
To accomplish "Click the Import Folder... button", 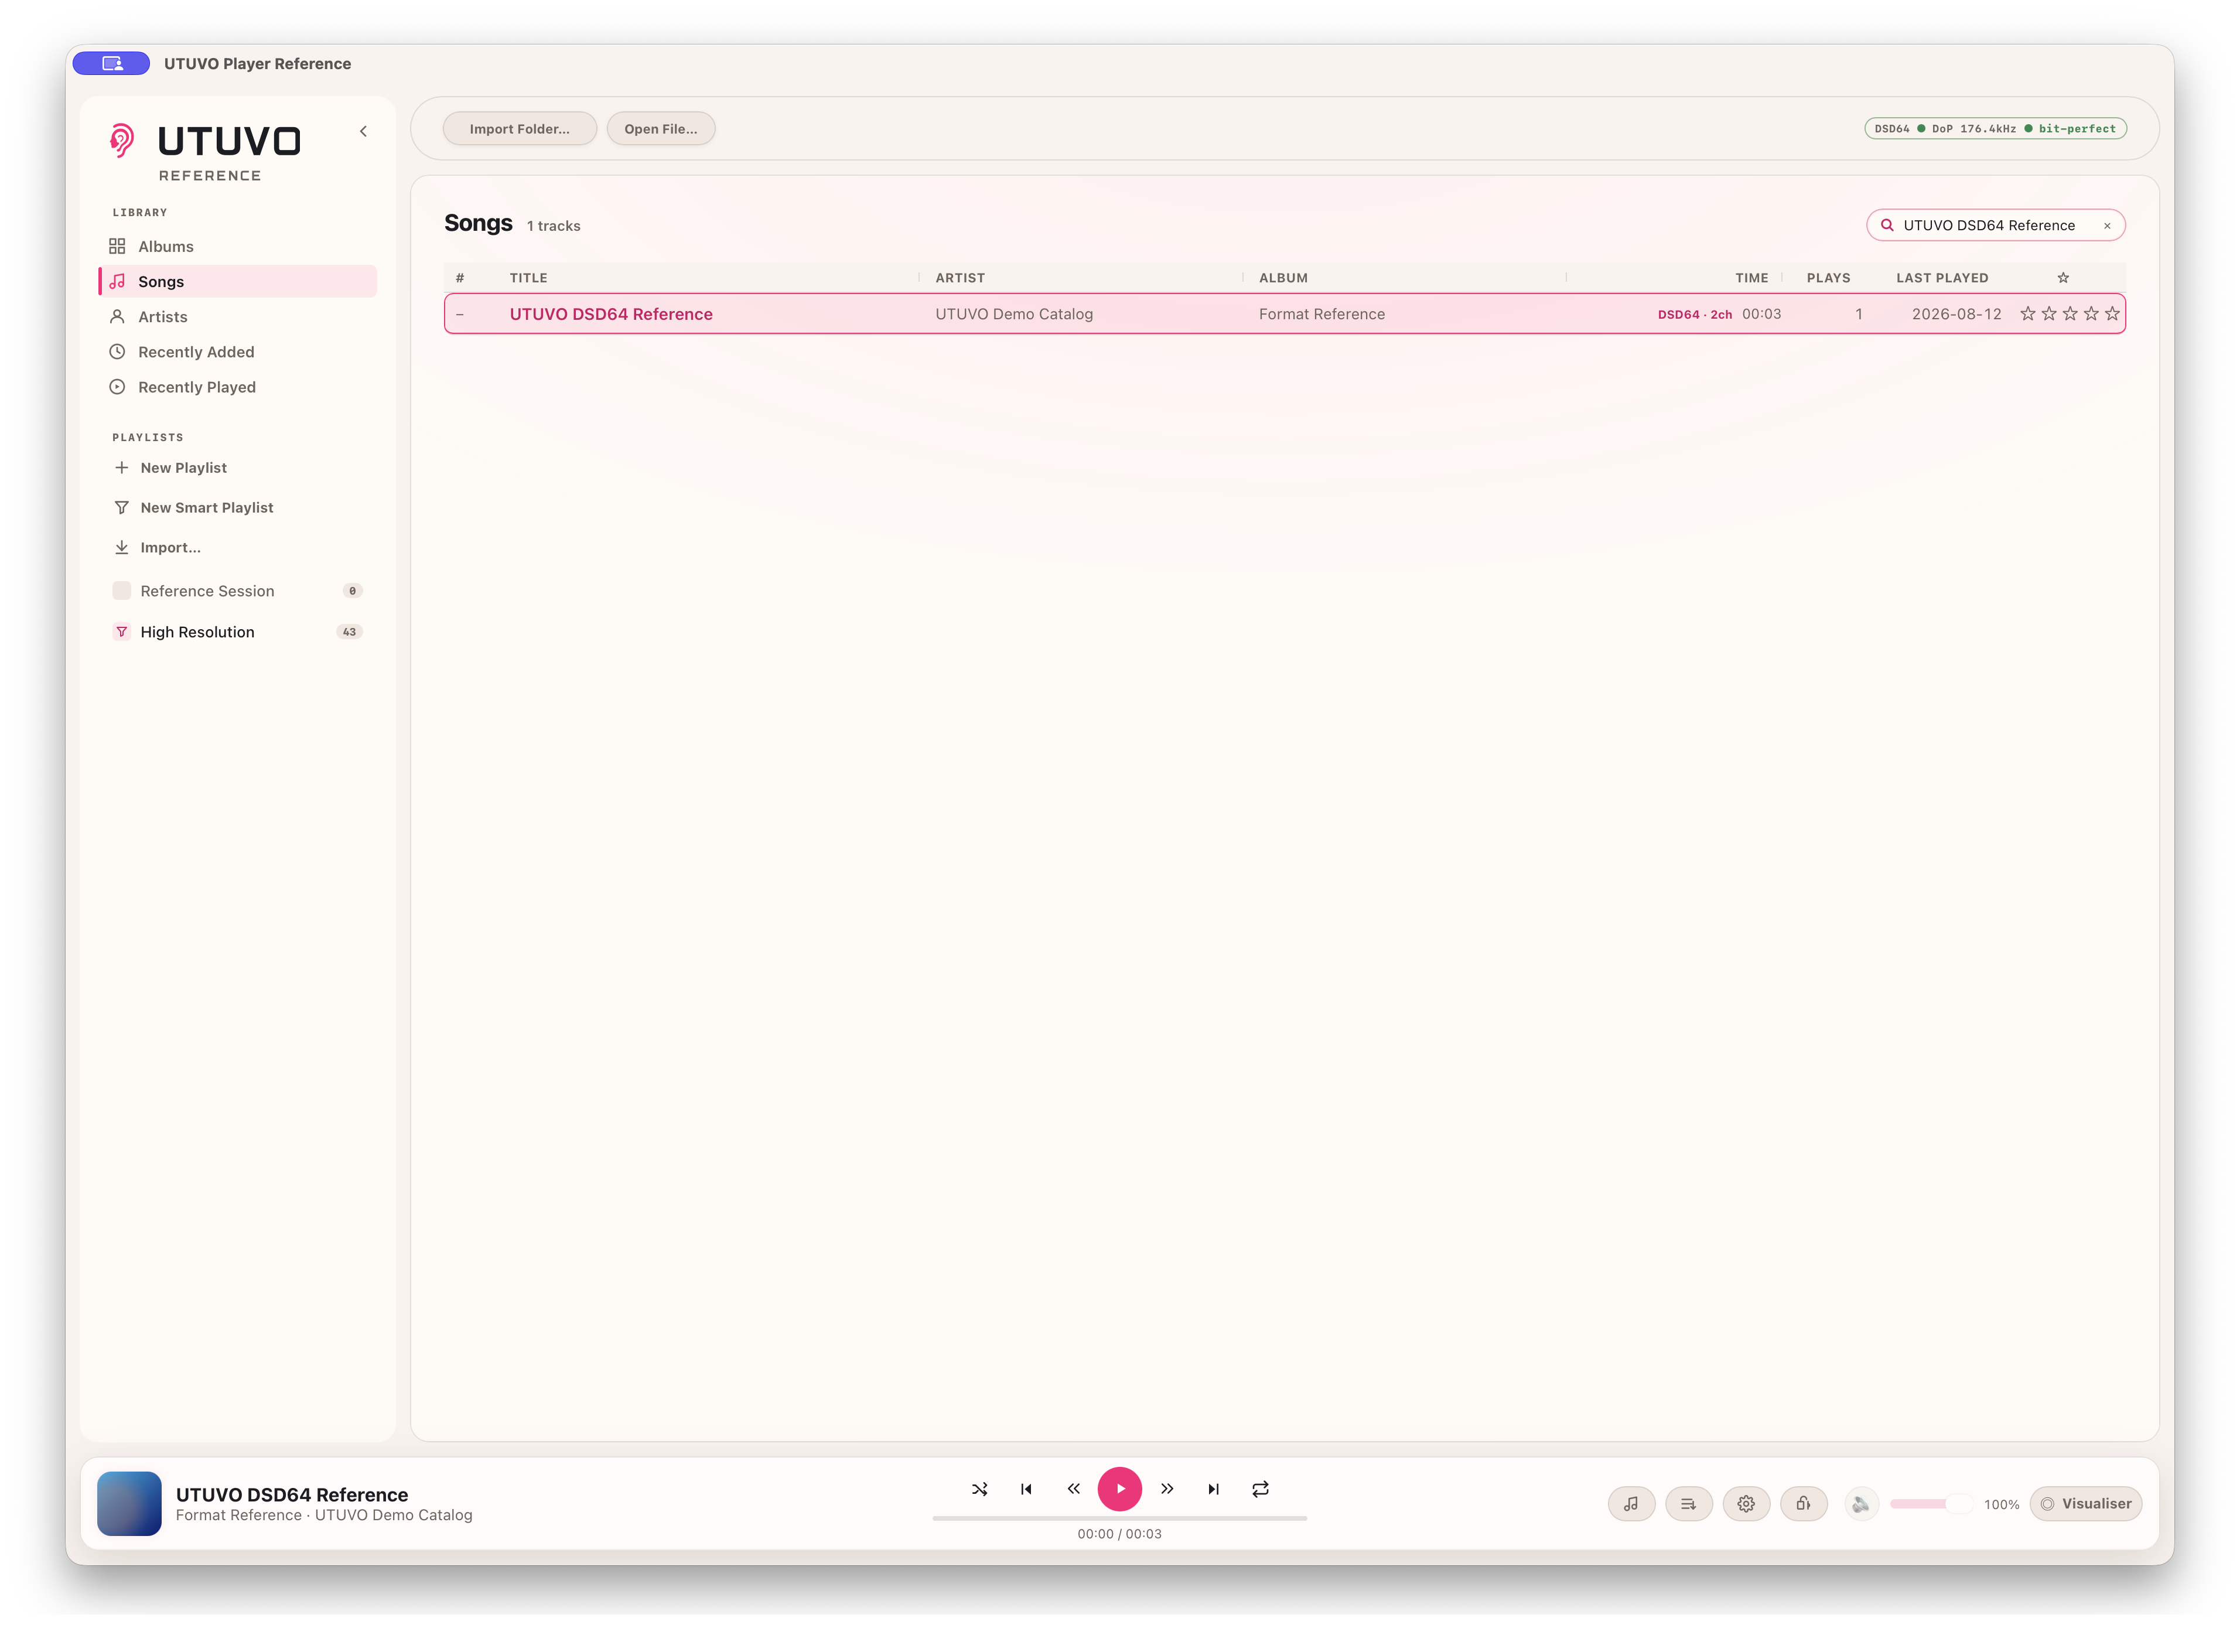I will tap(519, 129).
